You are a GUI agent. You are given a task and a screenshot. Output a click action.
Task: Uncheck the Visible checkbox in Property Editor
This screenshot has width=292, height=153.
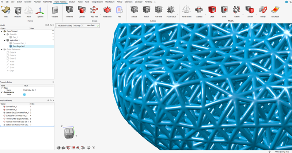tap(24, 94)
